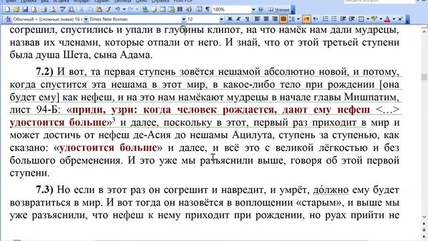Open the Times New Roman font dropdown
428x241 pixels.
tap(184, 19)
